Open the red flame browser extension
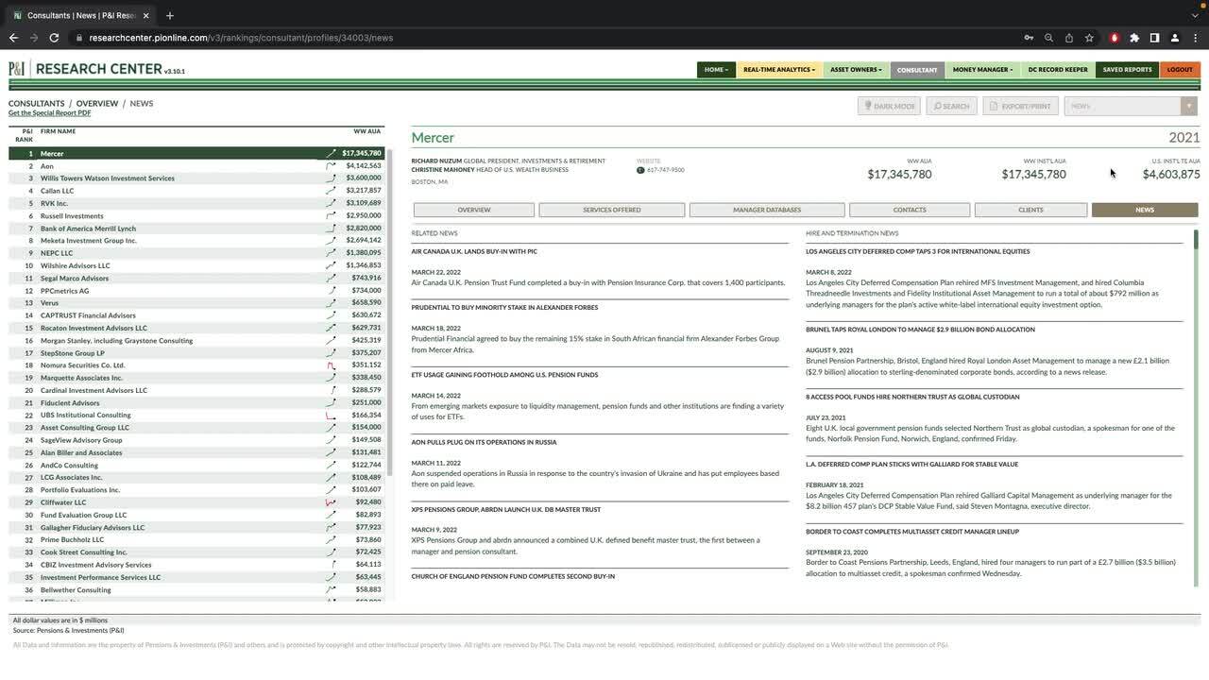 pyautogui.click(x=1115, y=38)
